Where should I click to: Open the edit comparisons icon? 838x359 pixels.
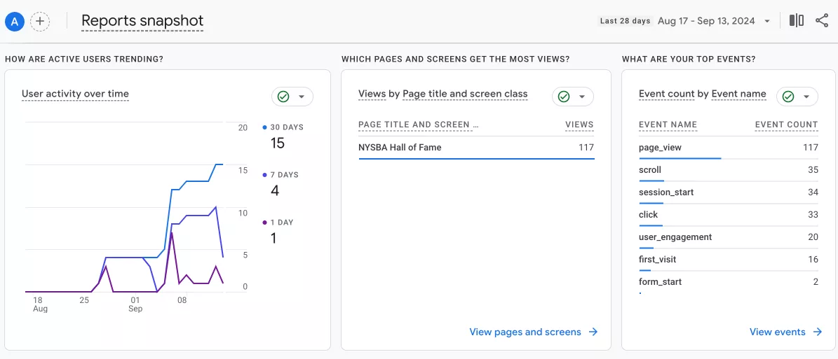pyautogui.click(x=797, y=21)
